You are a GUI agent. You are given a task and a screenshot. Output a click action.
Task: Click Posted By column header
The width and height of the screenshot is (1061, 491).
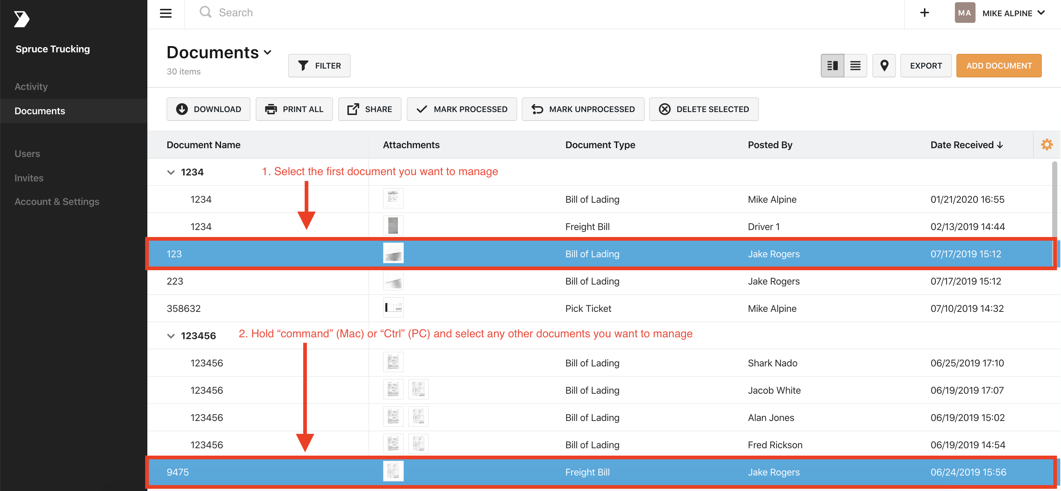770,145
